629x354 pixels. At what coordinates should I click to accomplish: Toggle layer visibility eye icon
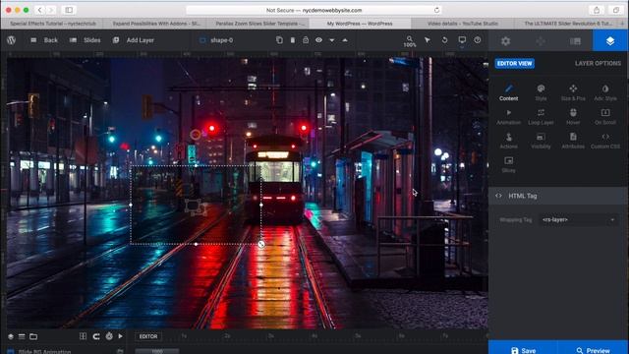pos(318,39)
